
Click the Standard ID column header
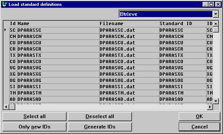(x=176, y=24)
